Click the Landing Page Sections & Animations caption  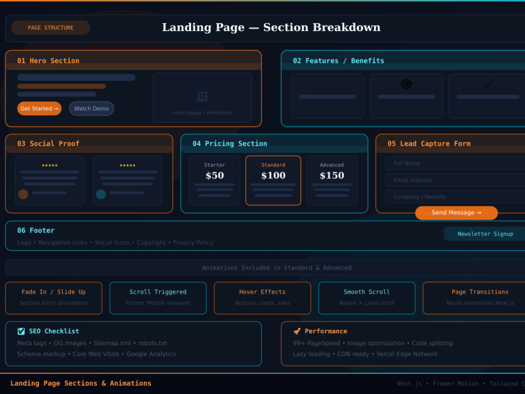coord(81,383)
